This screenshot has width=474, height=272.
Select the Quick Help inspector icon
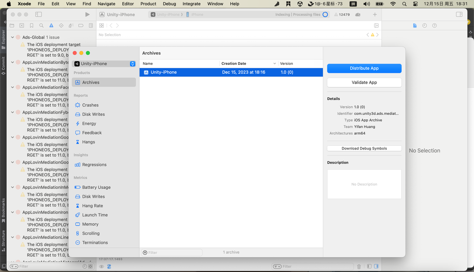pos(434,26)
